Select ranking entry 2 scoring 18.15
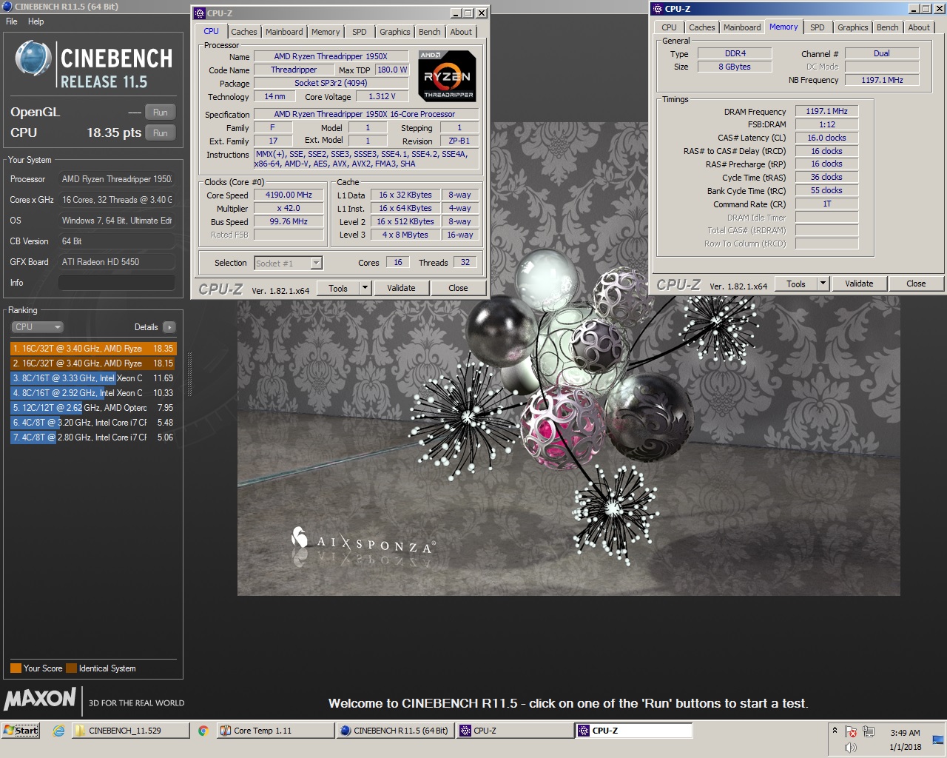This screenshot has width=947, height=758. pyautogui.click(x=93, y=363)
